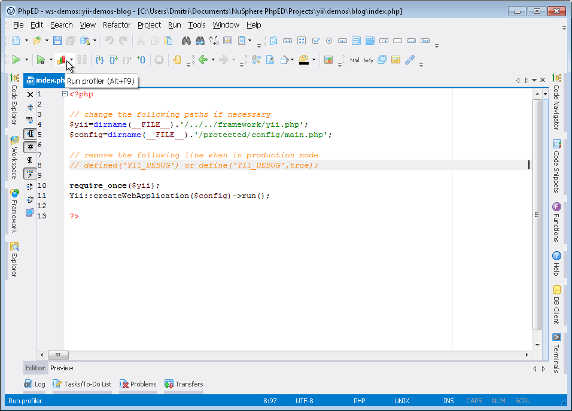Toggle code folding margin gutter button
The height and width of the screenshot is (411, 572).
[30, 134]
